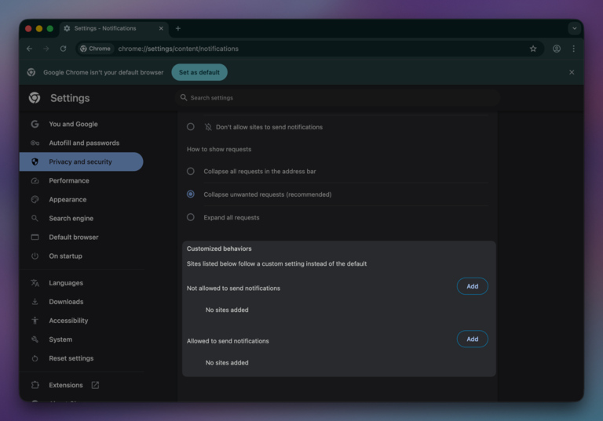Image resolution: width=603 pixels, height=421 pixels.
Task: Click the forward navigation arrow
Action: pos(46,49)
